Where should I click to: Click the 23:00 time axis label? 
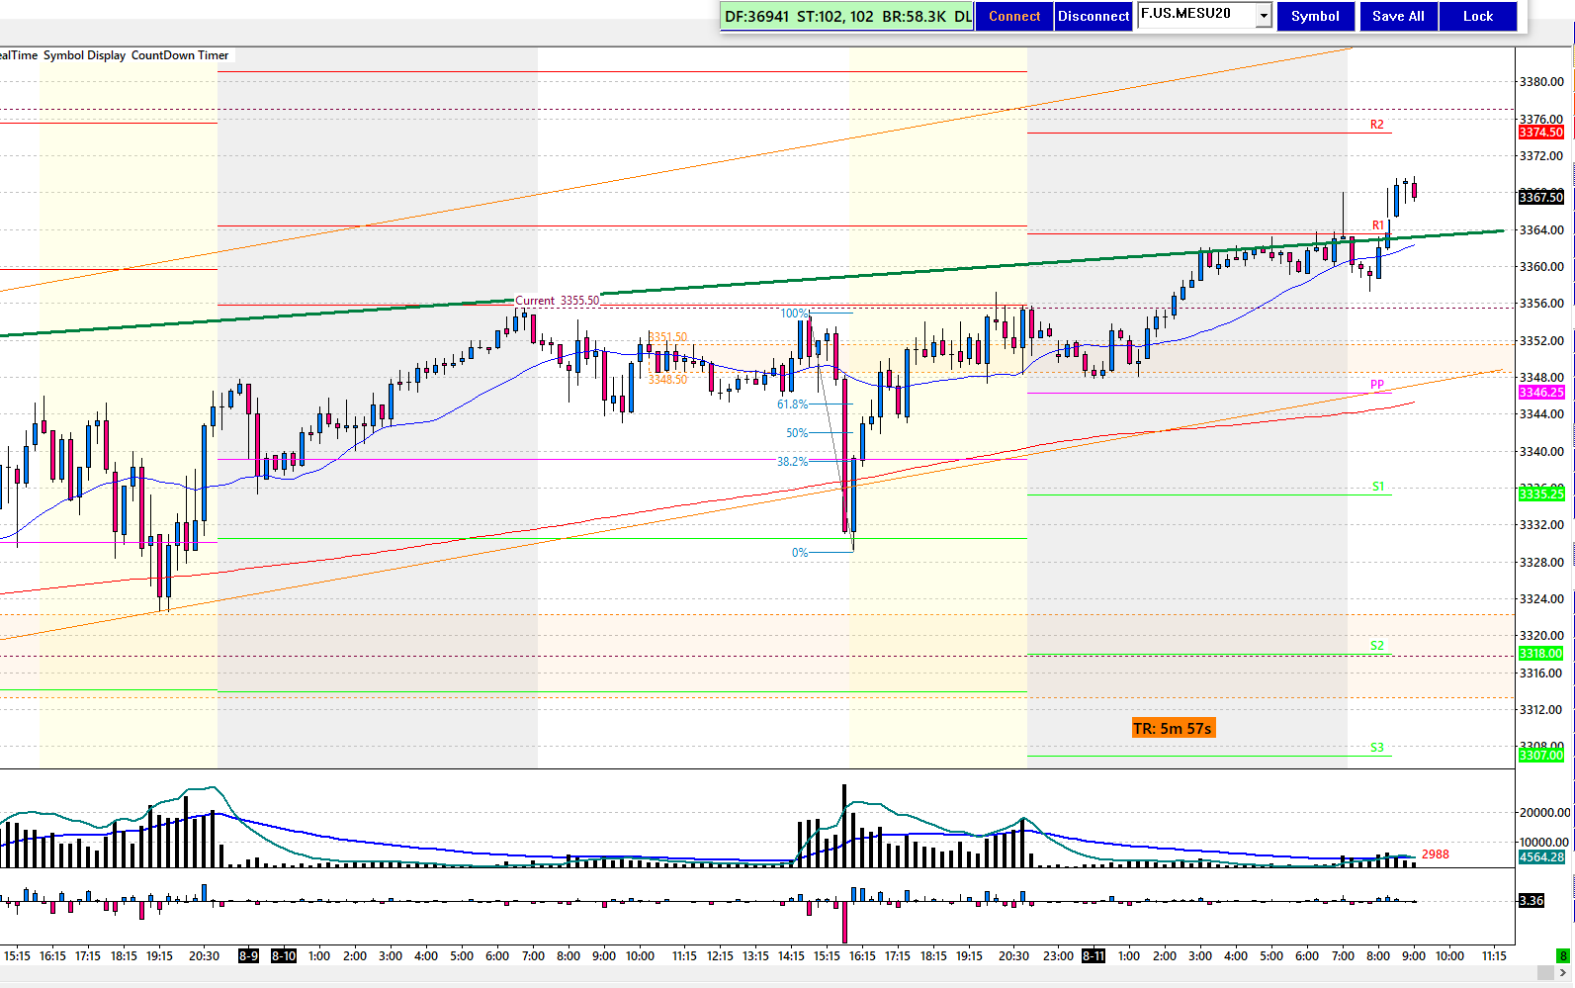pos(1058,955)
